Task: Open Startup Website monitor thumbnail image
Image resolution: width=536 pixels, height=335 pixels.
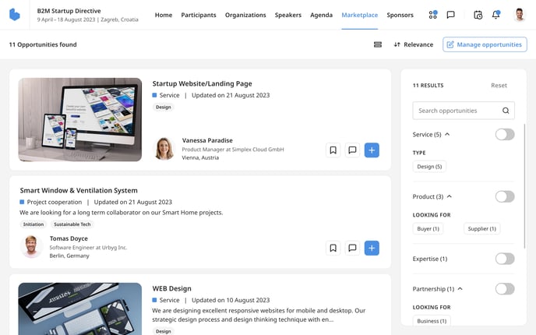Action: 80,120
